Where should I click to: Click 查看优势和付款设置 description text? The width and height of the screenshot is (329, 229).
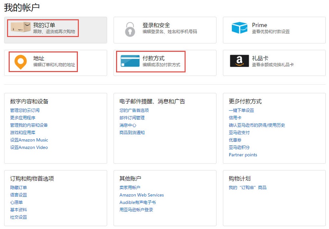click(271, 31)
